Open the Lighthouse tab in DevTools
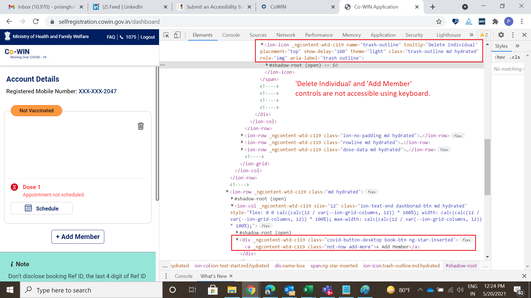 coord(449,35)
